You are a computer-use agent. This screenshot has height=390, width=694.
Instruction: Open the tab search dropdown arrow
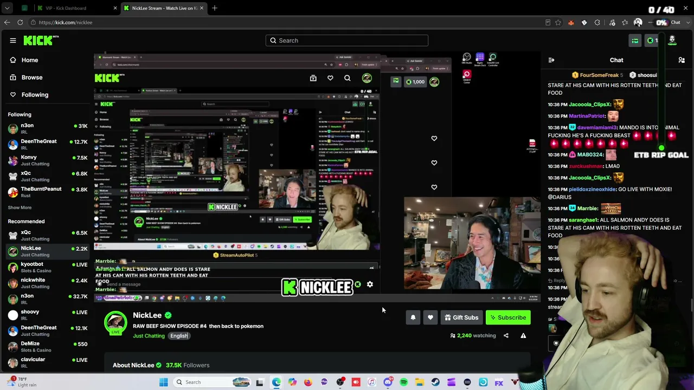[7, 8]
